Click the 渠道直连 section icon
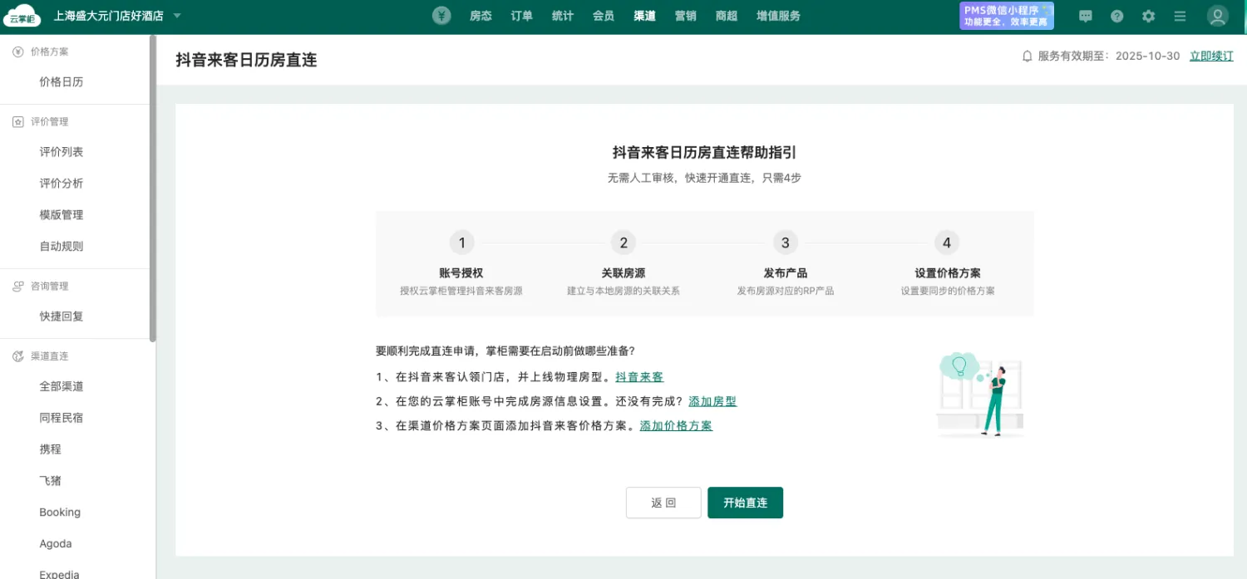The height and width of the screenshot is (579, 1247). tap(18, 356)
